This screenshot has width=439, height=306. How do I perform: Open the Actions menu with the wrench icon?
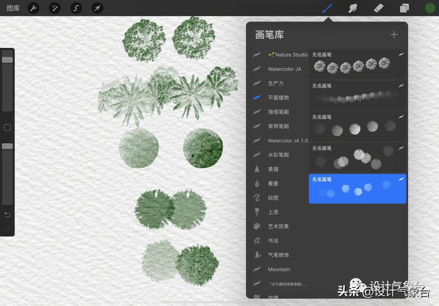33,8
